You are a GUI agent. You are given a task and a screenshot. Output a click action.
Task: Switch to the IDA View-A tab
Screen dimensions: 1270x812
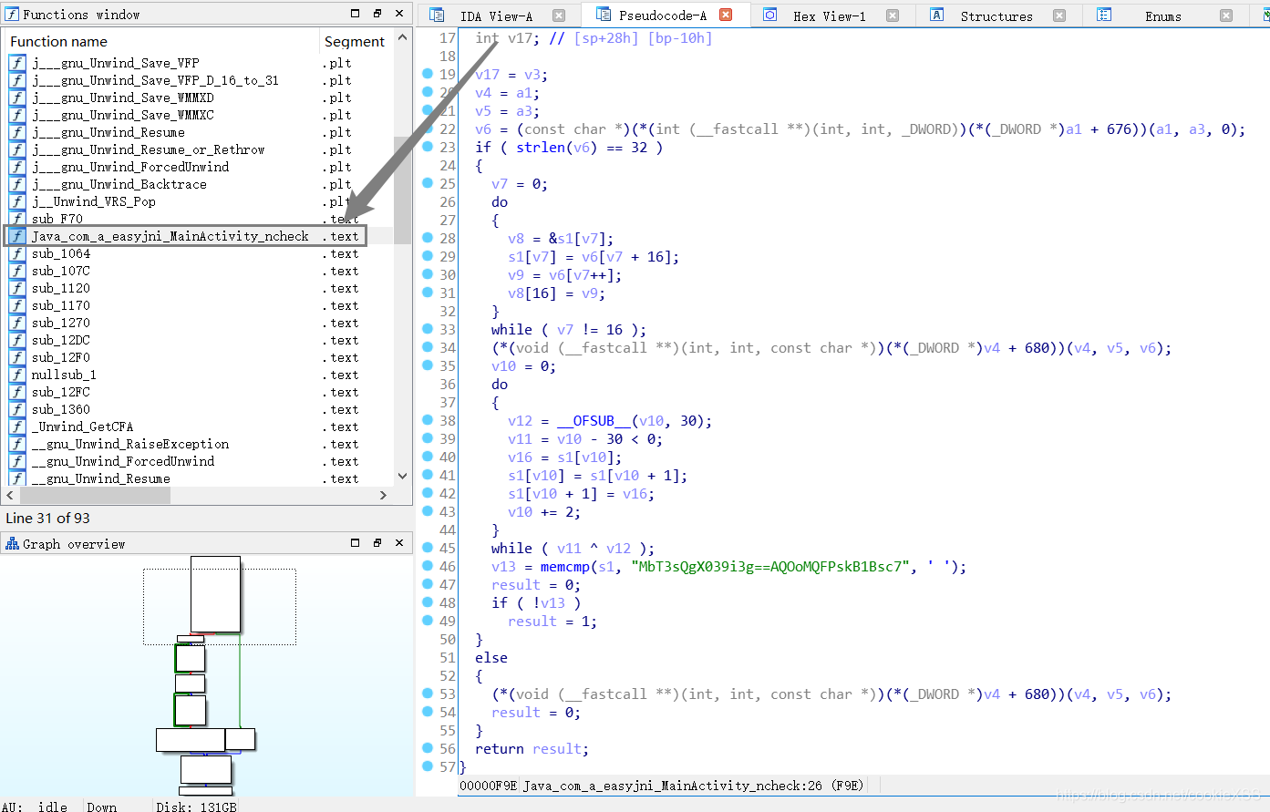point(497,15)
